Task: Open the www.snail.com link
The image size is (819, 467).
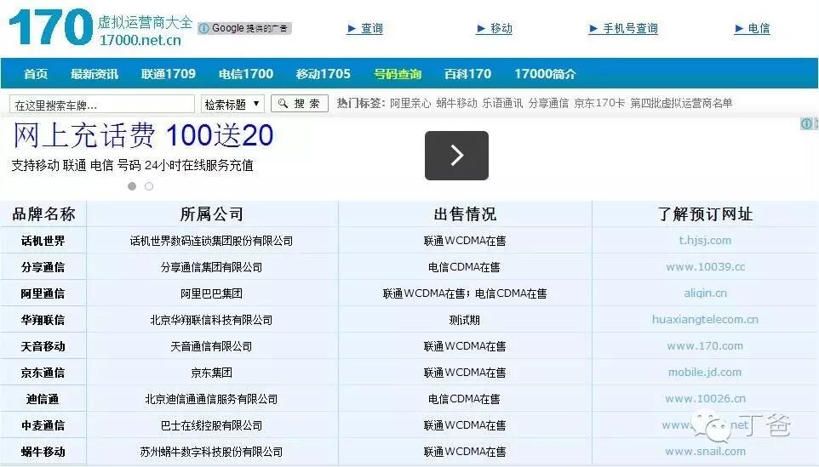Action: click(x=705, y=452)
